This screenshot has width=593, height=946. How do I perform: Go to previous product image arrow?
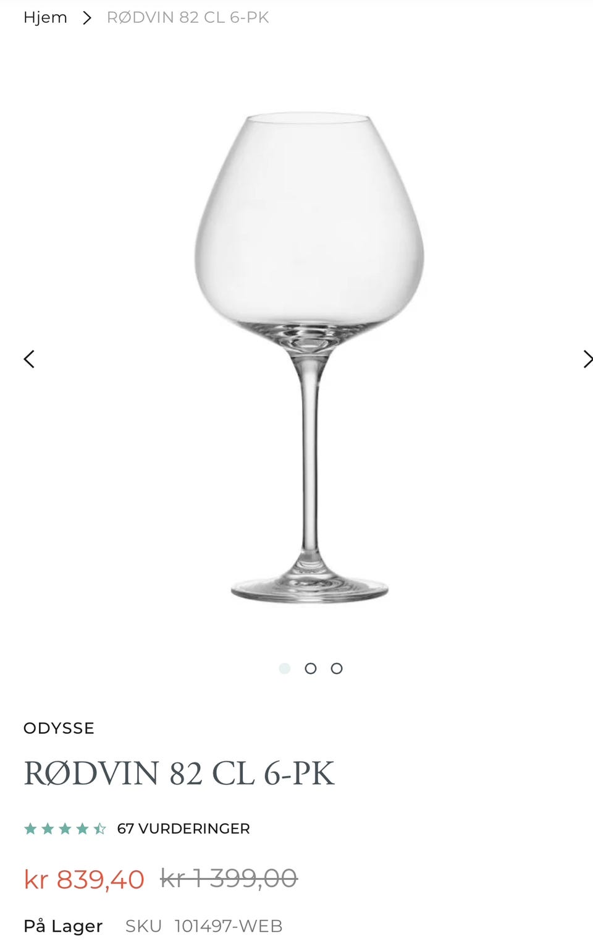29,359
